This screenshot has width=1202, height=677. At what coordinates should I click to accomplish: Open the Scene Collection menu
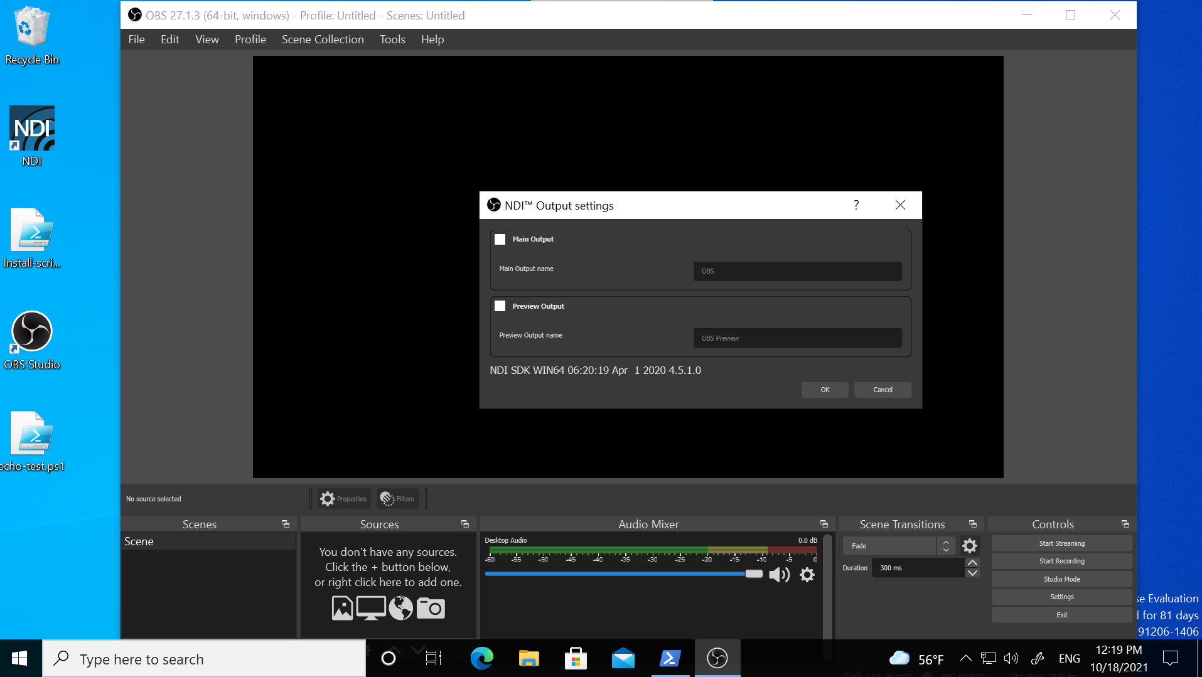(x=322, y=39)
